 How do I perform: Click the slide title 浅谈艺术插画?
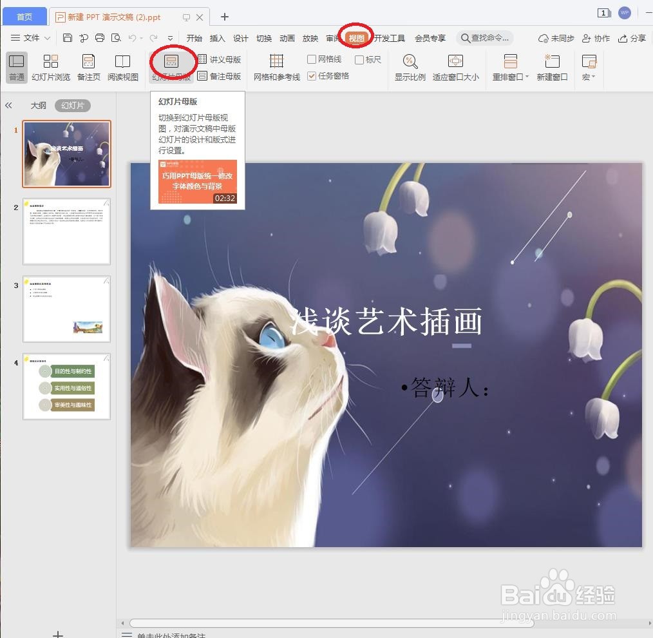pyautogui.click(x=386, y=321)
